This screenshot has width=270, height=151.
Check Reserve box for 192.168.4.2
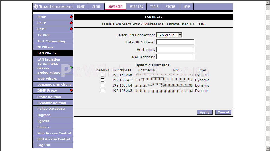(x=103, y=80)
